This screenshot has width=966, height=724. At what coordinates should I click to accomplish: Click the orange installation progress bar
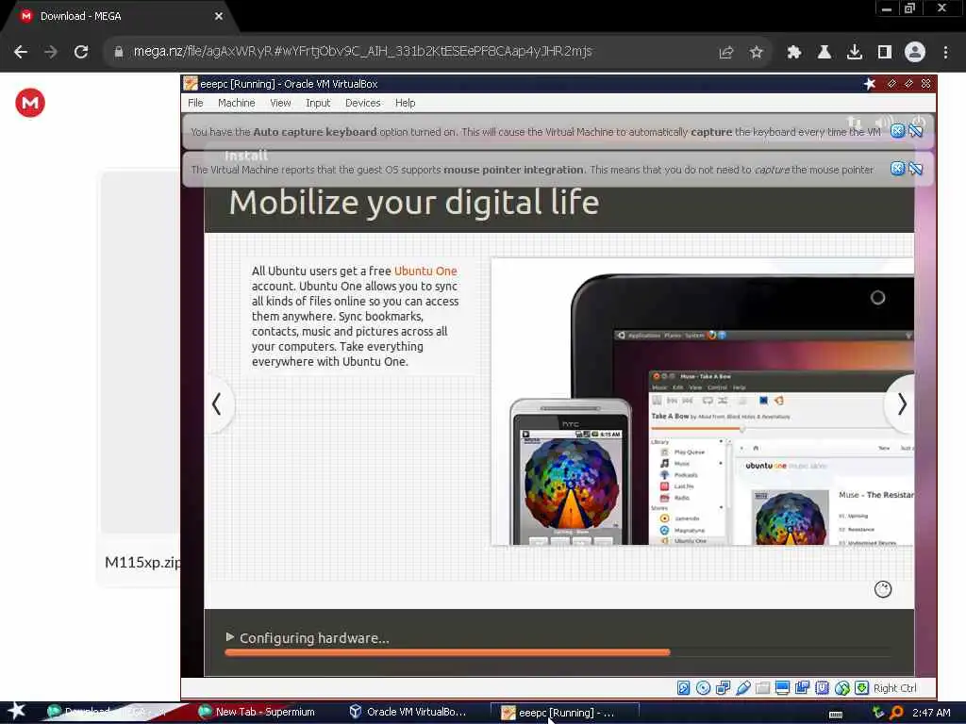[447, 652]
